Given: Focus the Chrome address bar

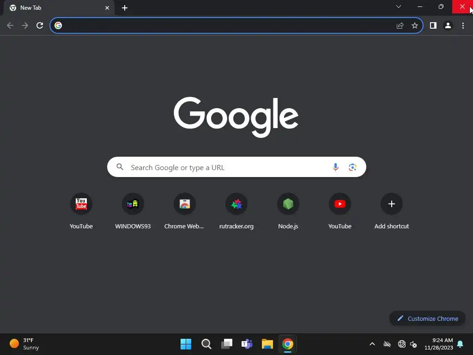Looking at the screenshot, I should click(236, 26).
